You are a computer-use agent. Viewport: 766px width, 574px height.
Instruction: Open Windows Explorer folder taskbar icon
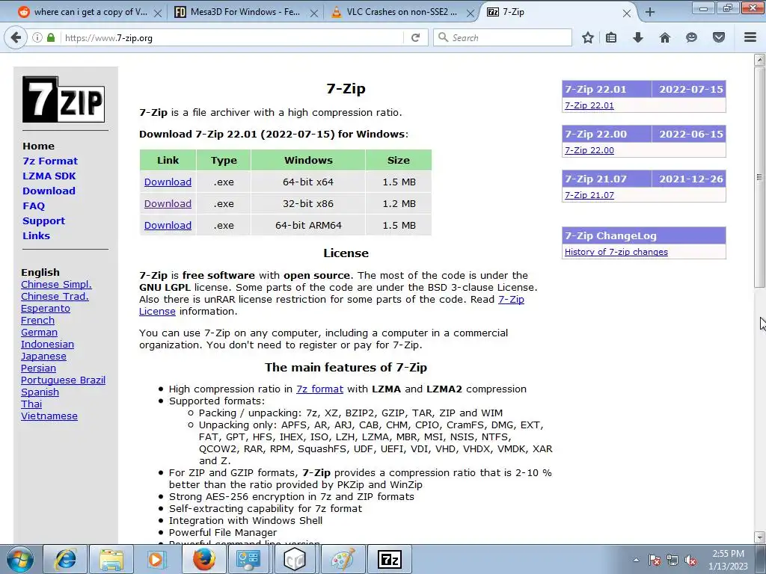(x=111, y=559)
